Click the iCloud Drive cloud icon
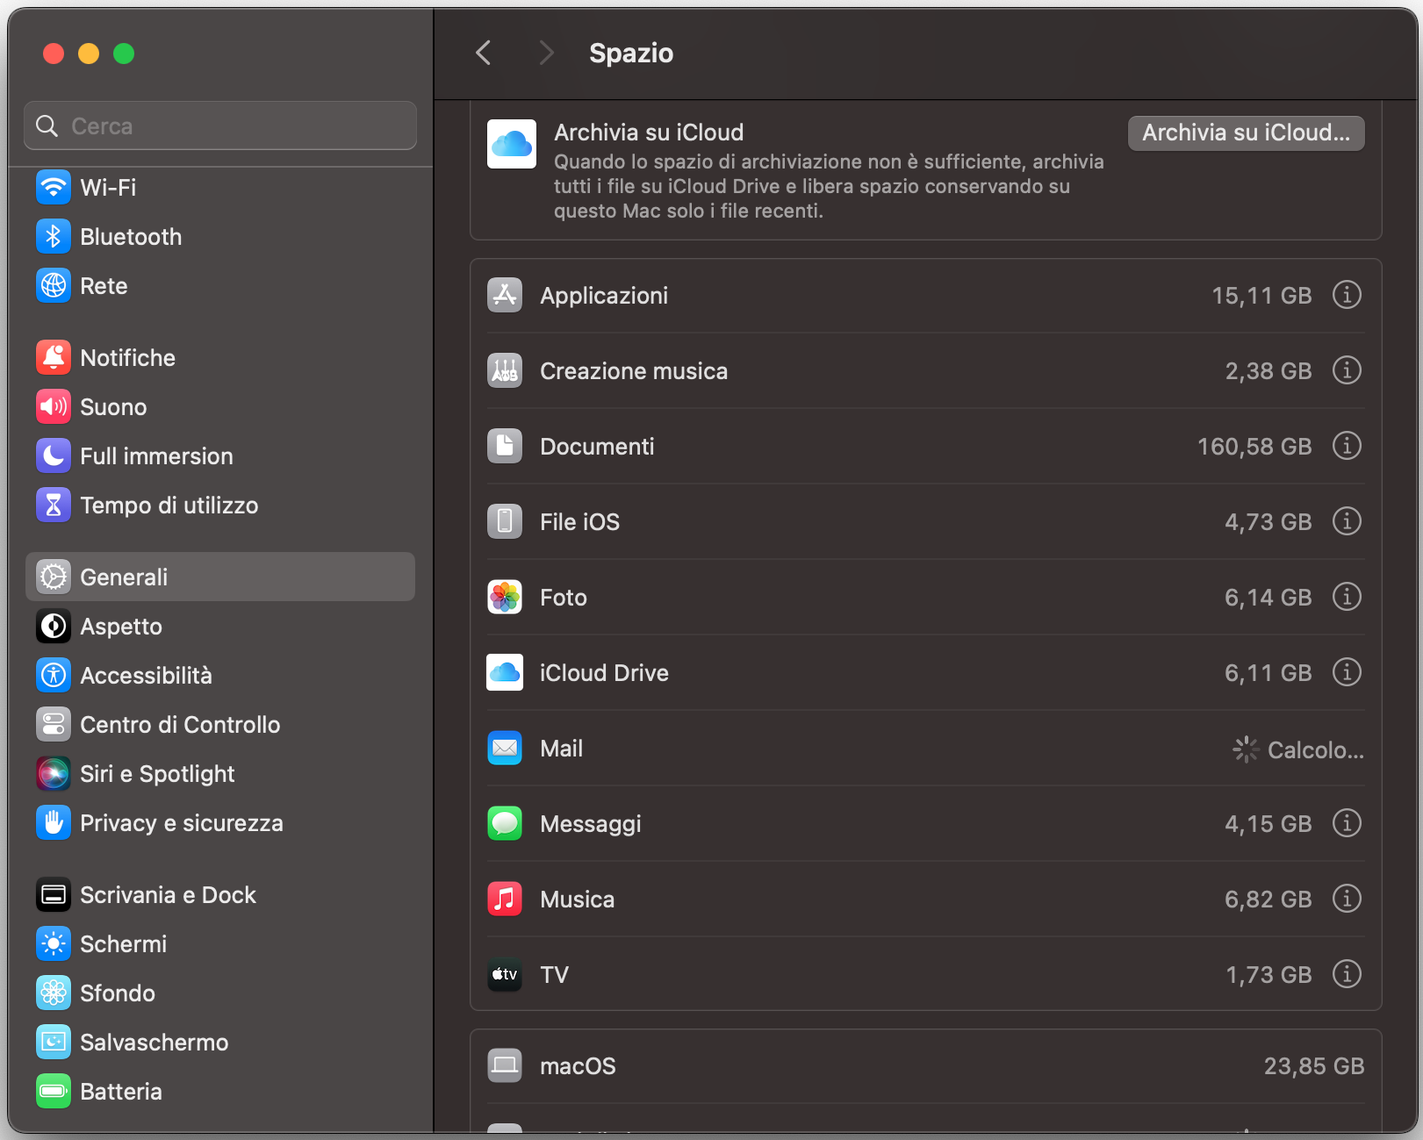The image size is (1423, 1140). coord(505,672)
